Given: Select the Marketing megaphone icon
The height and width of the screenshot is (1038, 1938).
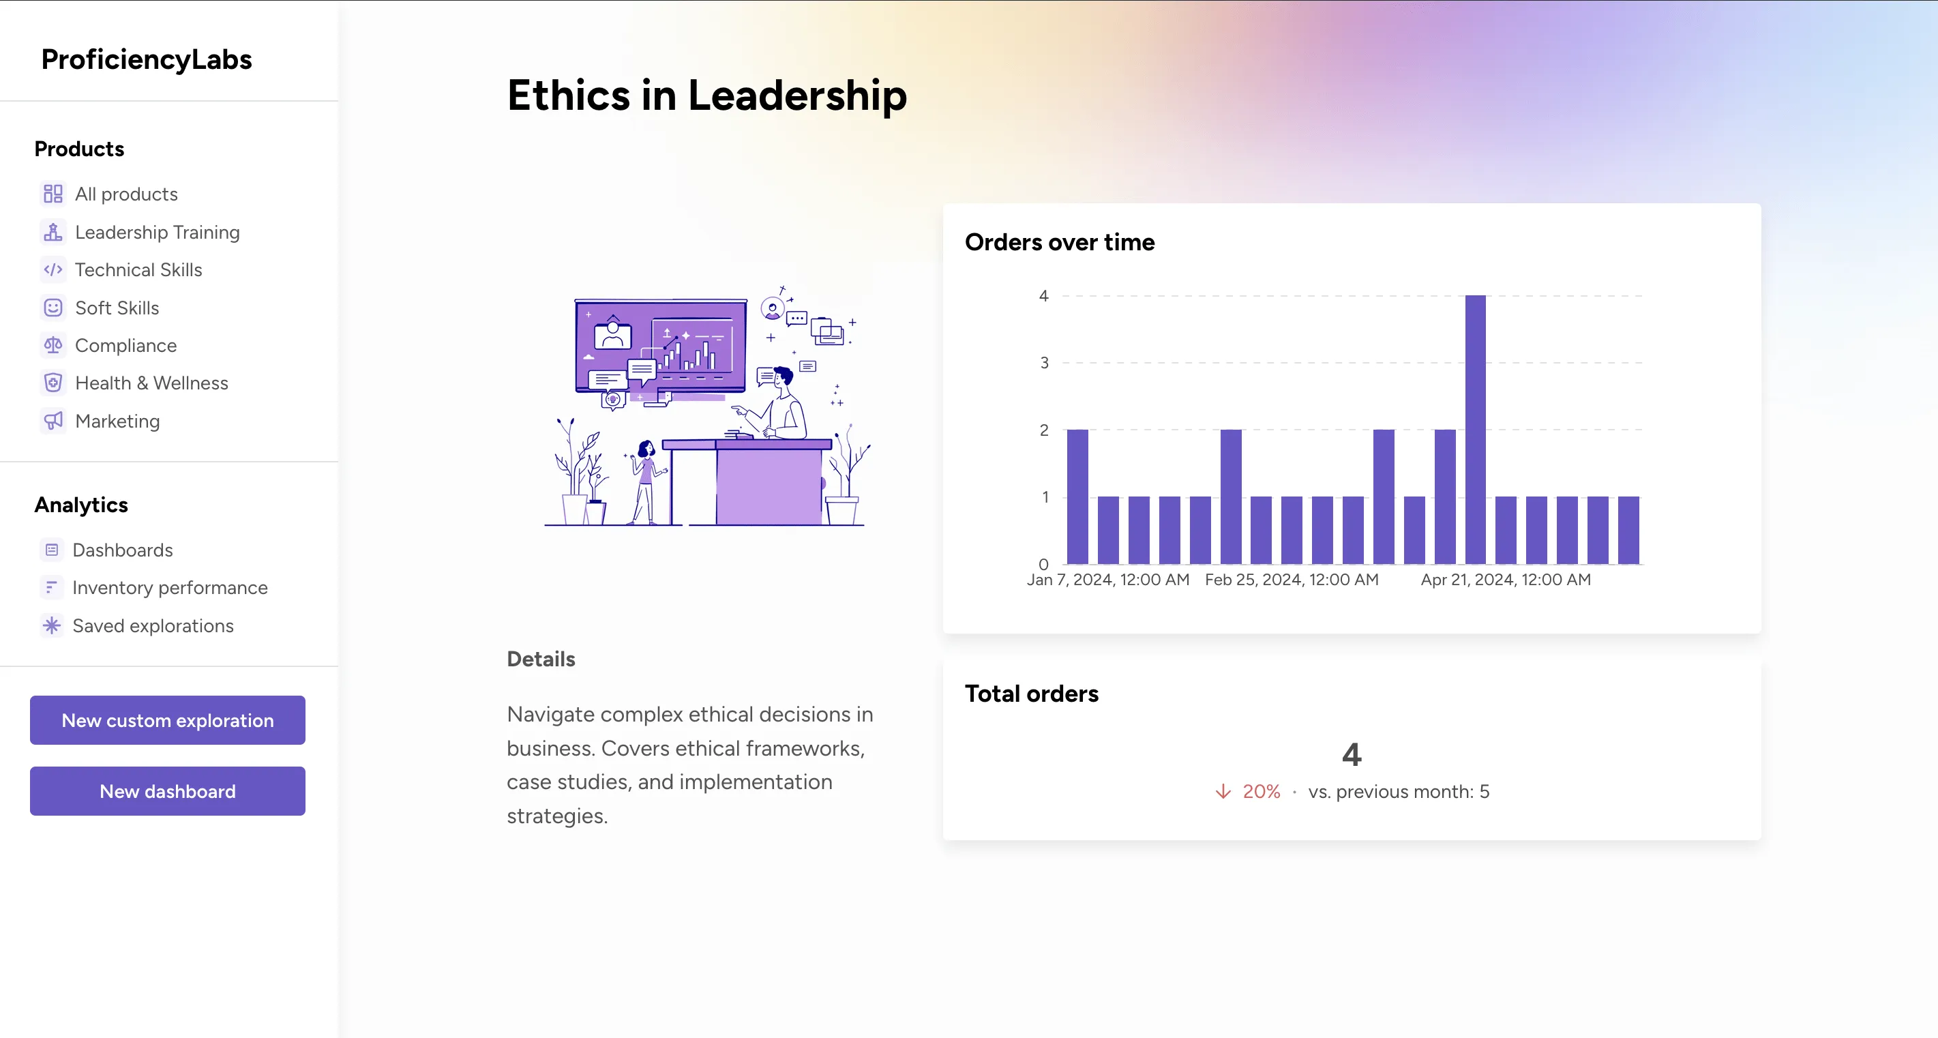Looking at the screenshot, I should coord(52,421).
